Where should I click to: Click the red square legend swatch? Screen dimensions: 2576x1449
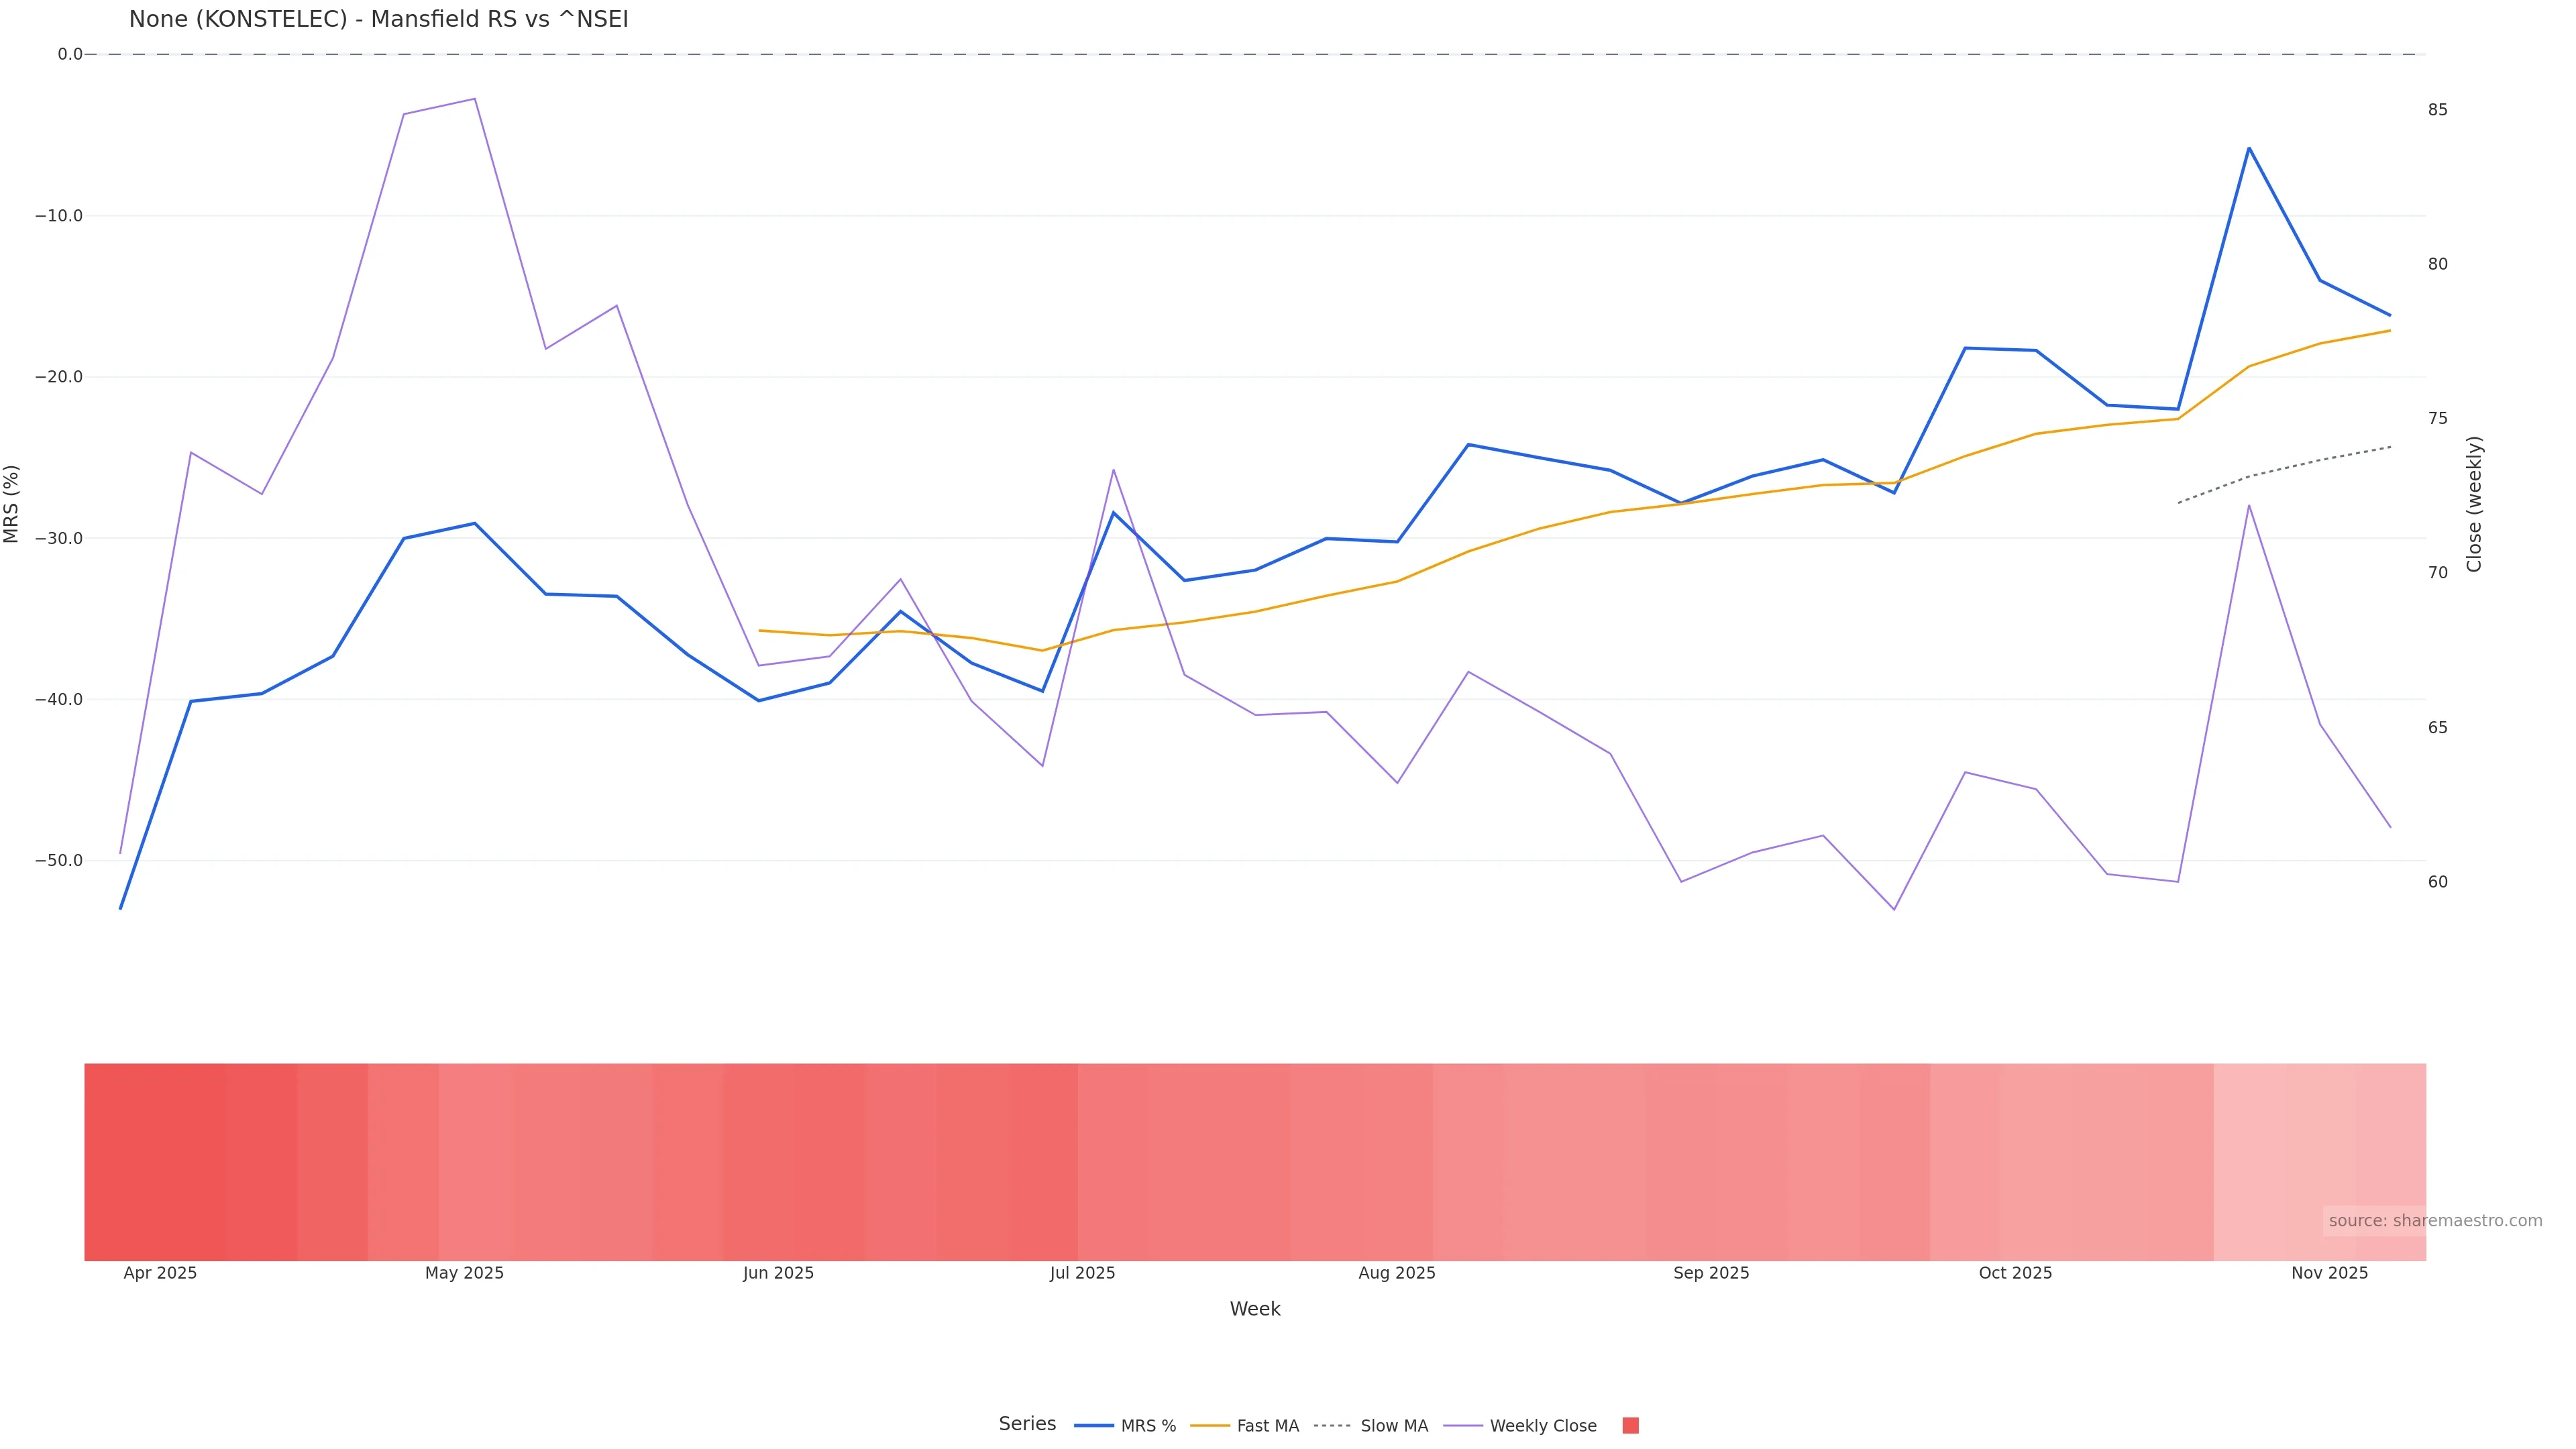click(x=1630, y=1426)
